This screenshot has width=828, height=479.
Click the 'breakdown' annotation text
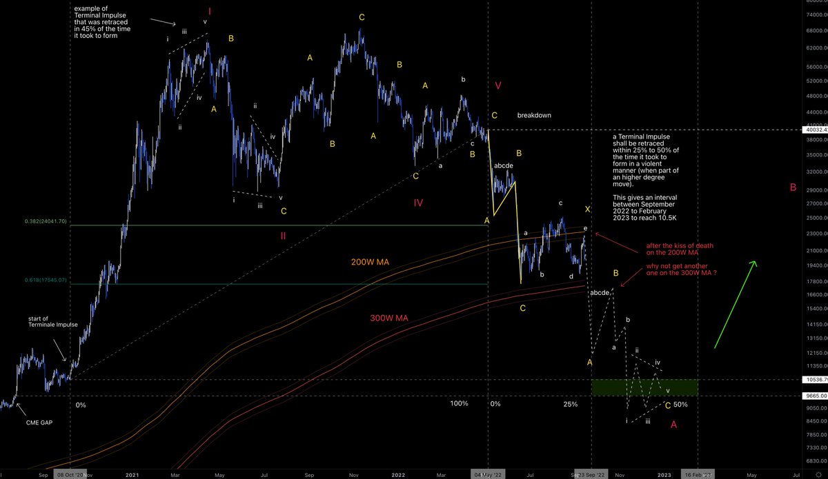pos(534,115)
